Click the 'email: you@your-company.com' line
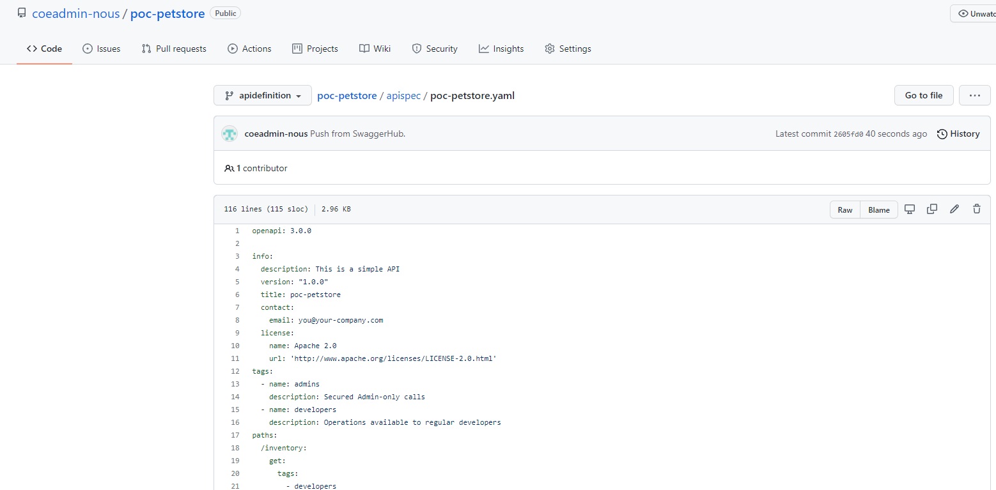This screenshot has width=996, height=490. coord(326,320)
